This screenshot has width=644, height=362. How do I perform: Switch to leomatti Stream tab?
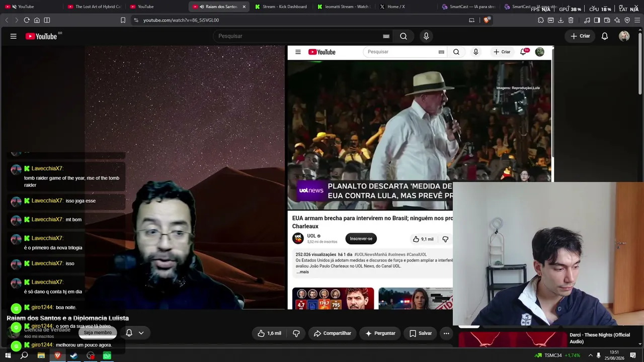(344, 7)
